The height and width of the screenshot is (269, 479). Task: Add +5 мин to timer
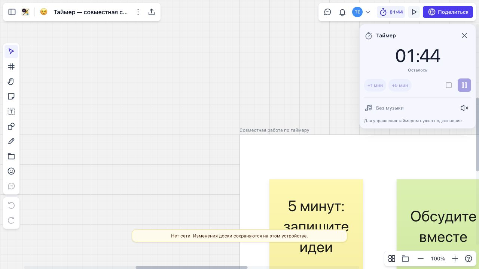click(400, 85)
